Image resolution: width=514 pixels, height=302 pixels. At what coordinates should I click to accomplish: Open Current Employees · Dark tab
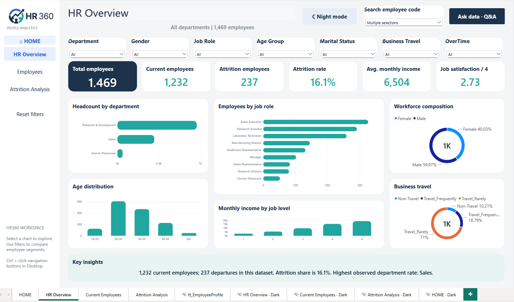(x=320, y=295)
